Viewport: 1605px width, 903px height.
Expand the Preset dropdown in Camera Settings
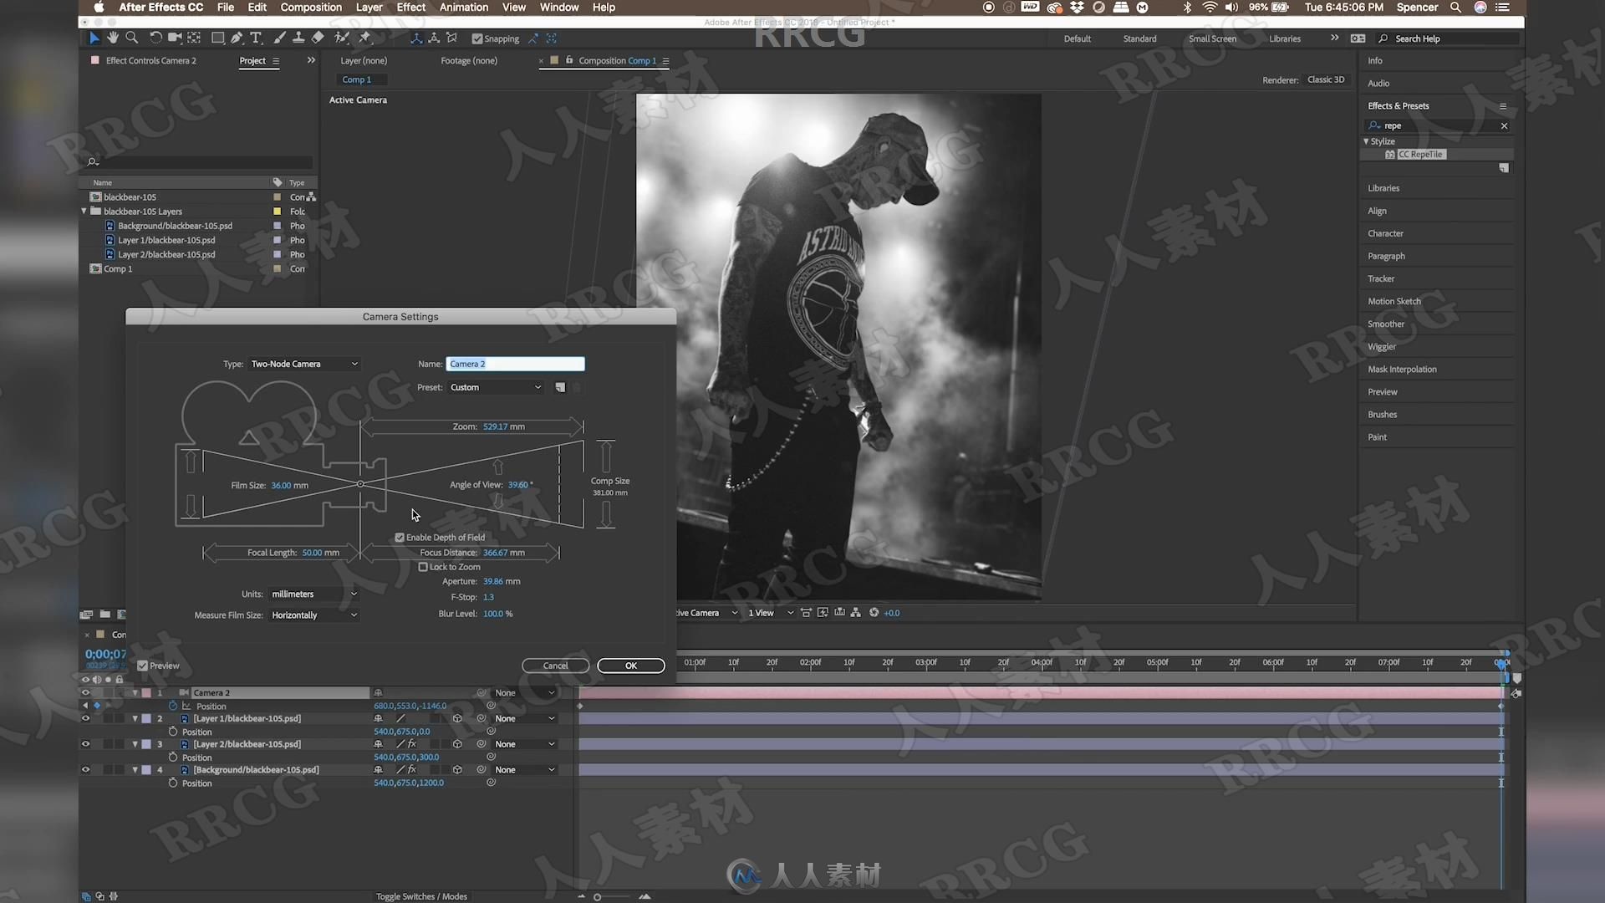click(x=495, y=386)
